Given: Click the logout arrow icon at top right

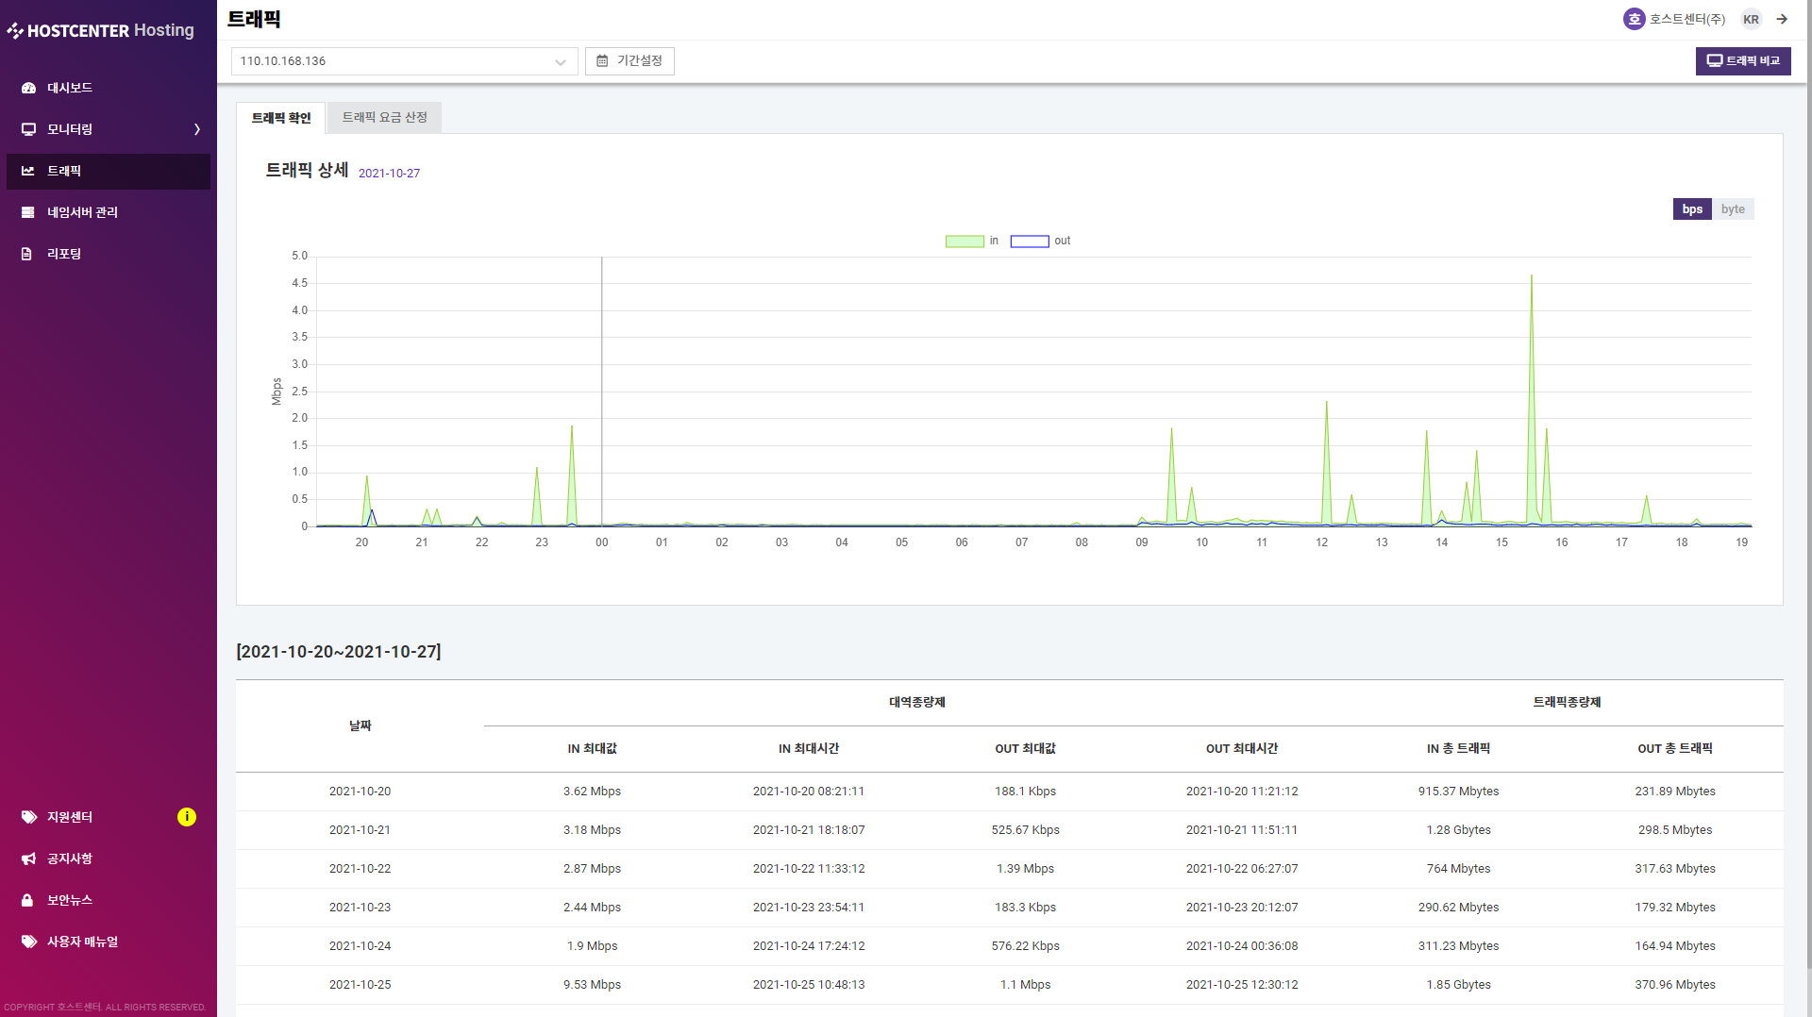Looking at the screenshot, I should click(x=1782, y=19).
